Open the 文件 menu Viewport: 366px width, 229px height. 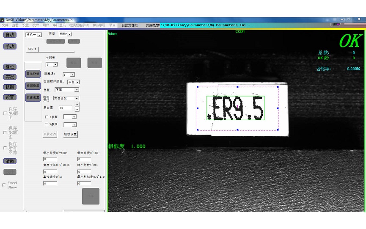pos(5,25)
